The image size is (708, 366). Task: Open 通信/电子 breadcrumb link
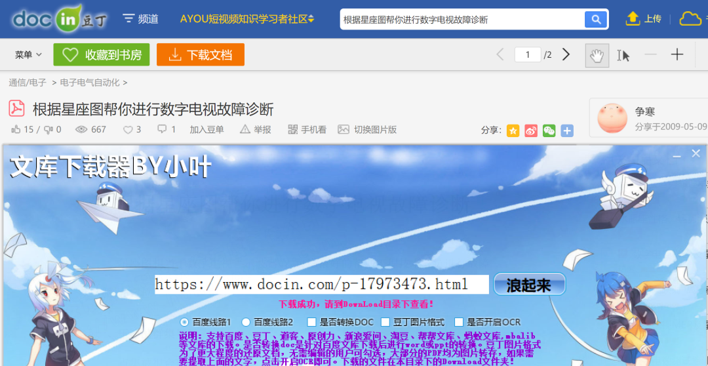click(x=28, y=83)
